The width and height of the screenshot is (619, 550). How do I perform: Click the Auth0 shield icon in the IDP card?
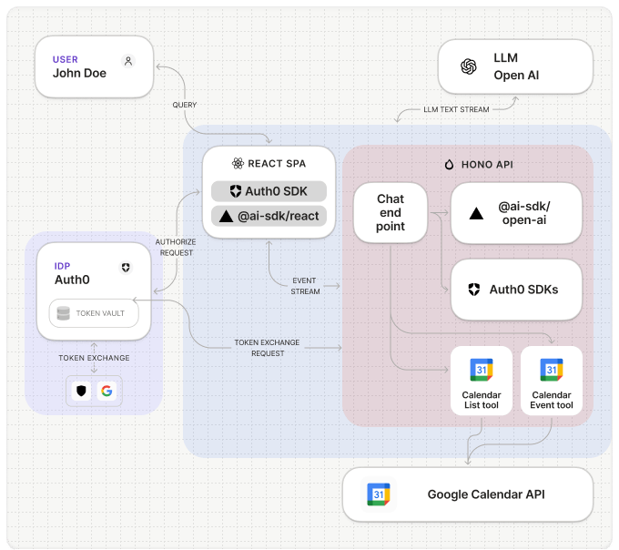tap(126, 268)
